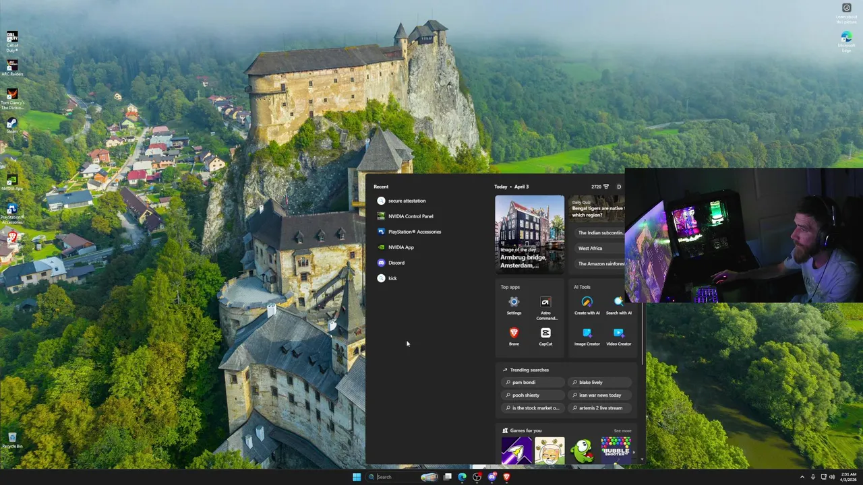Screen dimensions: 863x485
Task: Click the Windows Start button
Action: [x=356, y=477]
